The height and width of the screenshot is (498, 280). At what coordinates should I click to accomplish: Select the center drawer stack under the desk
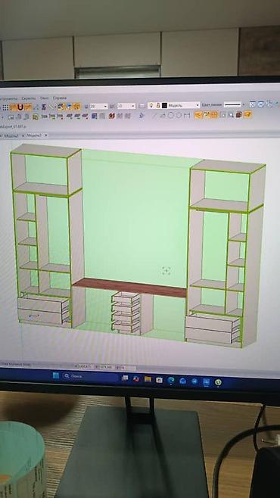click(126, 313)
